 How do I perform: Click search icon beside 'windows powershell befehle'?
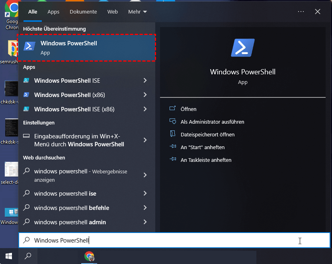tap(26, 208)
